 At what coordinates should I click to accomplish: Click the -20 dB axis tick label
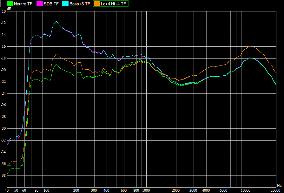[x=3, y=70]
